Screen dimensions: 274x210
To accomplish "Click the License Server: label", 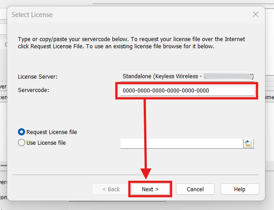I will tap(38, 77).
